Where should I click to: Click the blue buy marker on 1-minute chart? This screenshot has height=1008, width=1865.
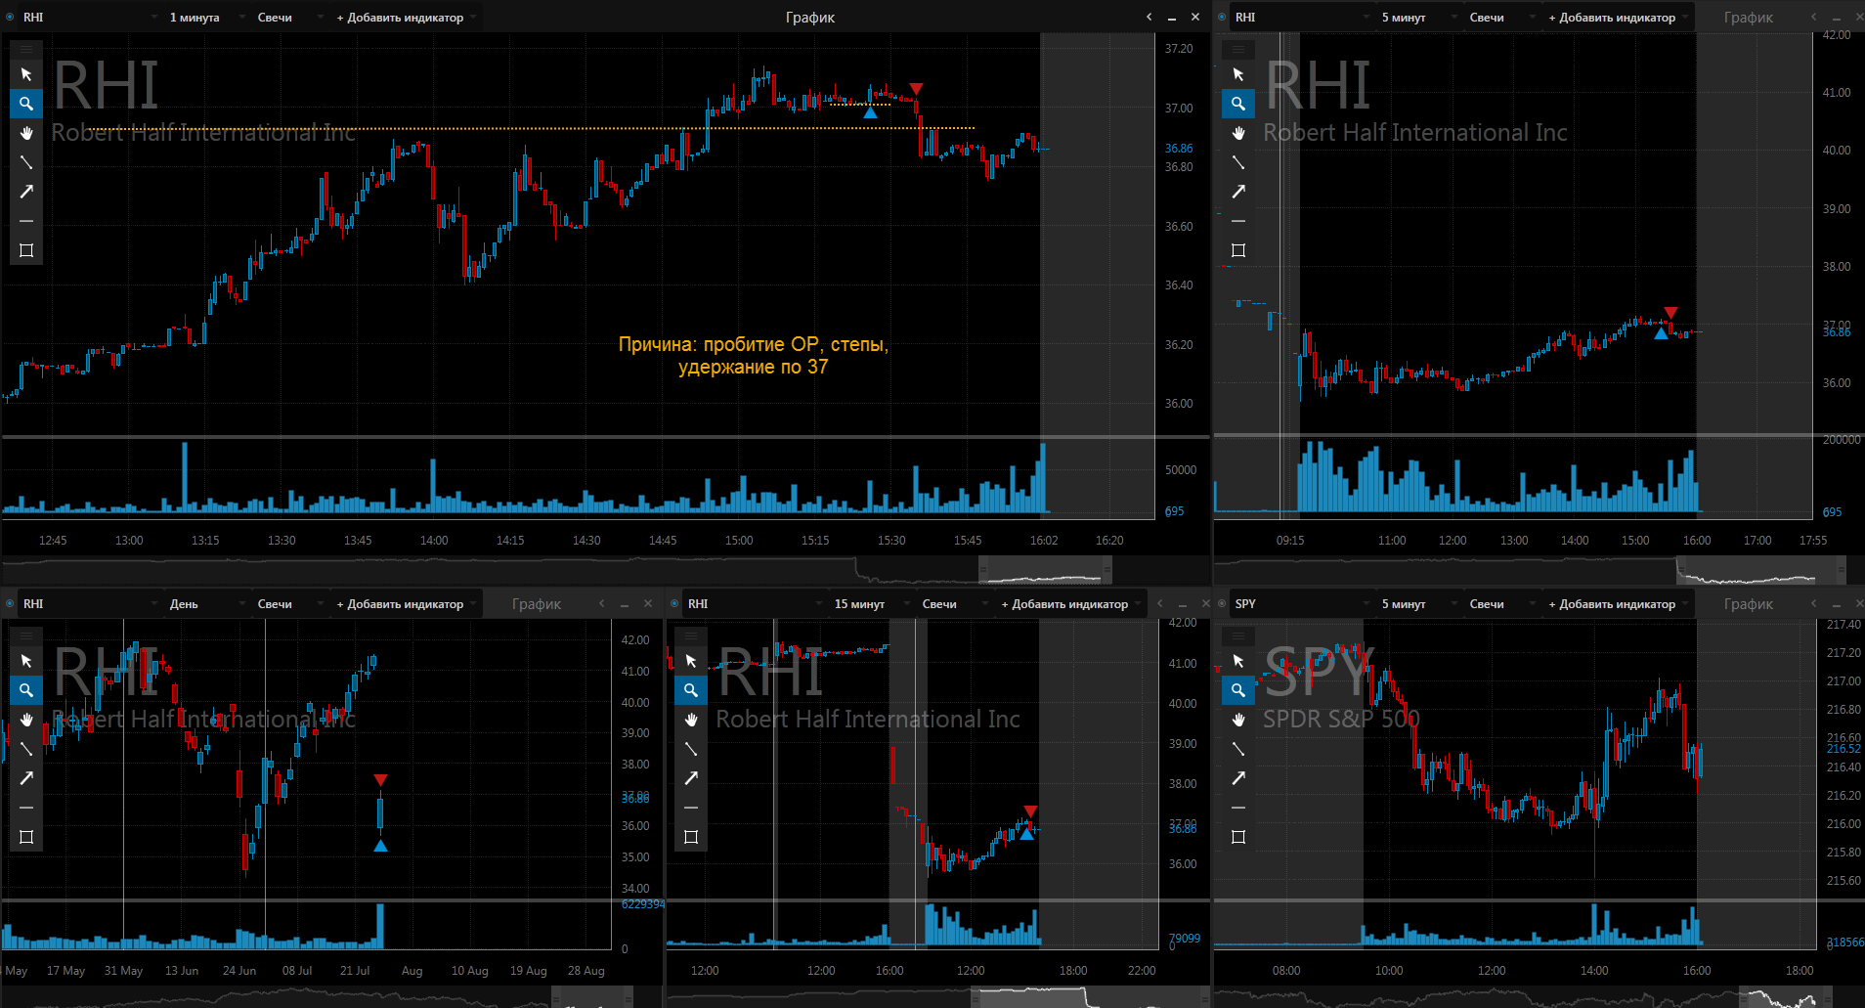(x=870, y=113)
